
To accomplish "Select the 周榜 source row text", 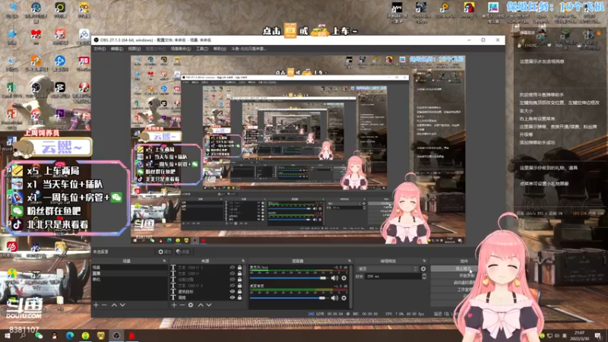I will [x=183, y=297].
